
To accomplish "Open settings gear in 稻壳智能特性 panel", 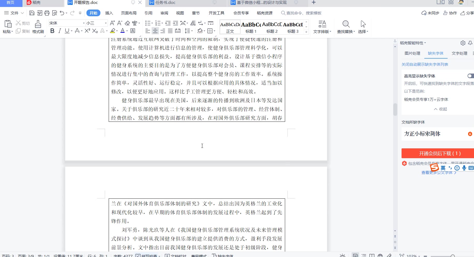I will tap(463, 43).
